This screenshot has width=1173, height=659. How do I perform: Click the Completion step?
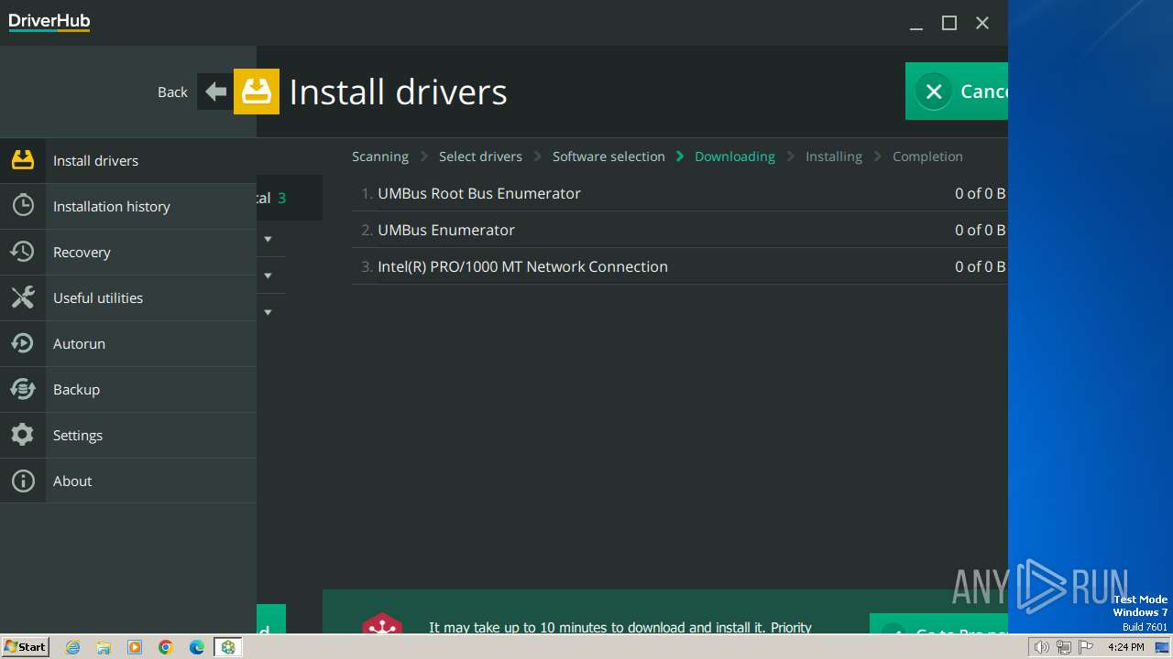pyautogui.click(x=927, y=157)
